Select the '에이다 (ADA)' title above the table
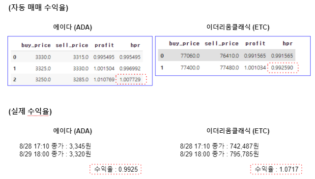Viewport: 315px width, 179px height. point(73,27)
